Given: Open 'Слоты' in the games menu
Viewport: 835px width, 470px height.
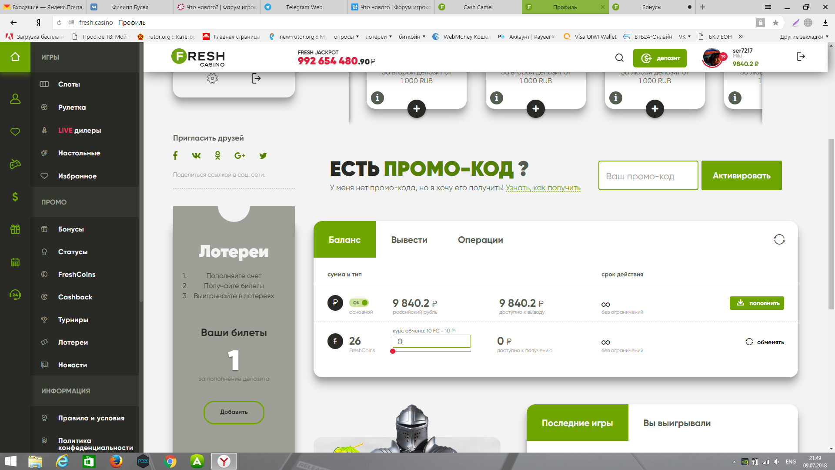Looking at the screenshot, I should pyautogui.click(x=69, y=84).
